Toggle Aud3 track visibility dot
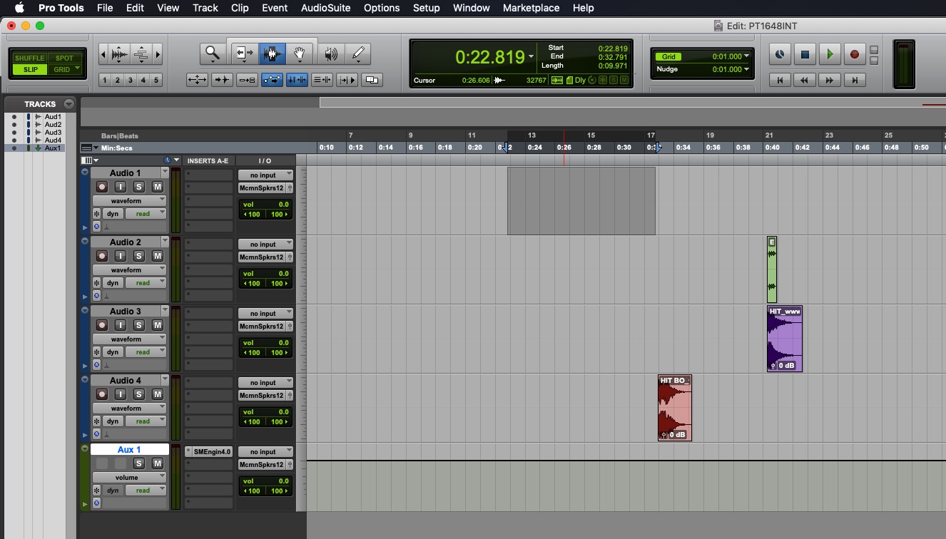 click(x=14, y=133)
